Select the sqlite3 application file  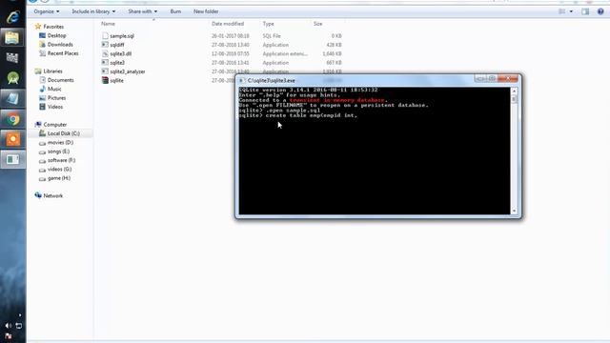tap(113, 63)
